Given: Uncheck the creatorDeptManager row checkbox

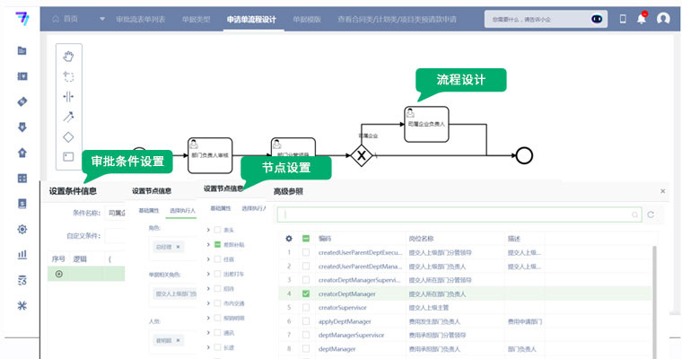Looking at the screenshot, I should [306, 293].
